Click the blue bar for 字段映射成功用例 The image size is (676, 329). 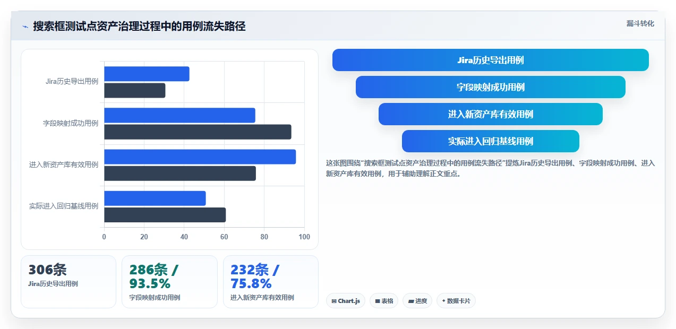(179, 115)
